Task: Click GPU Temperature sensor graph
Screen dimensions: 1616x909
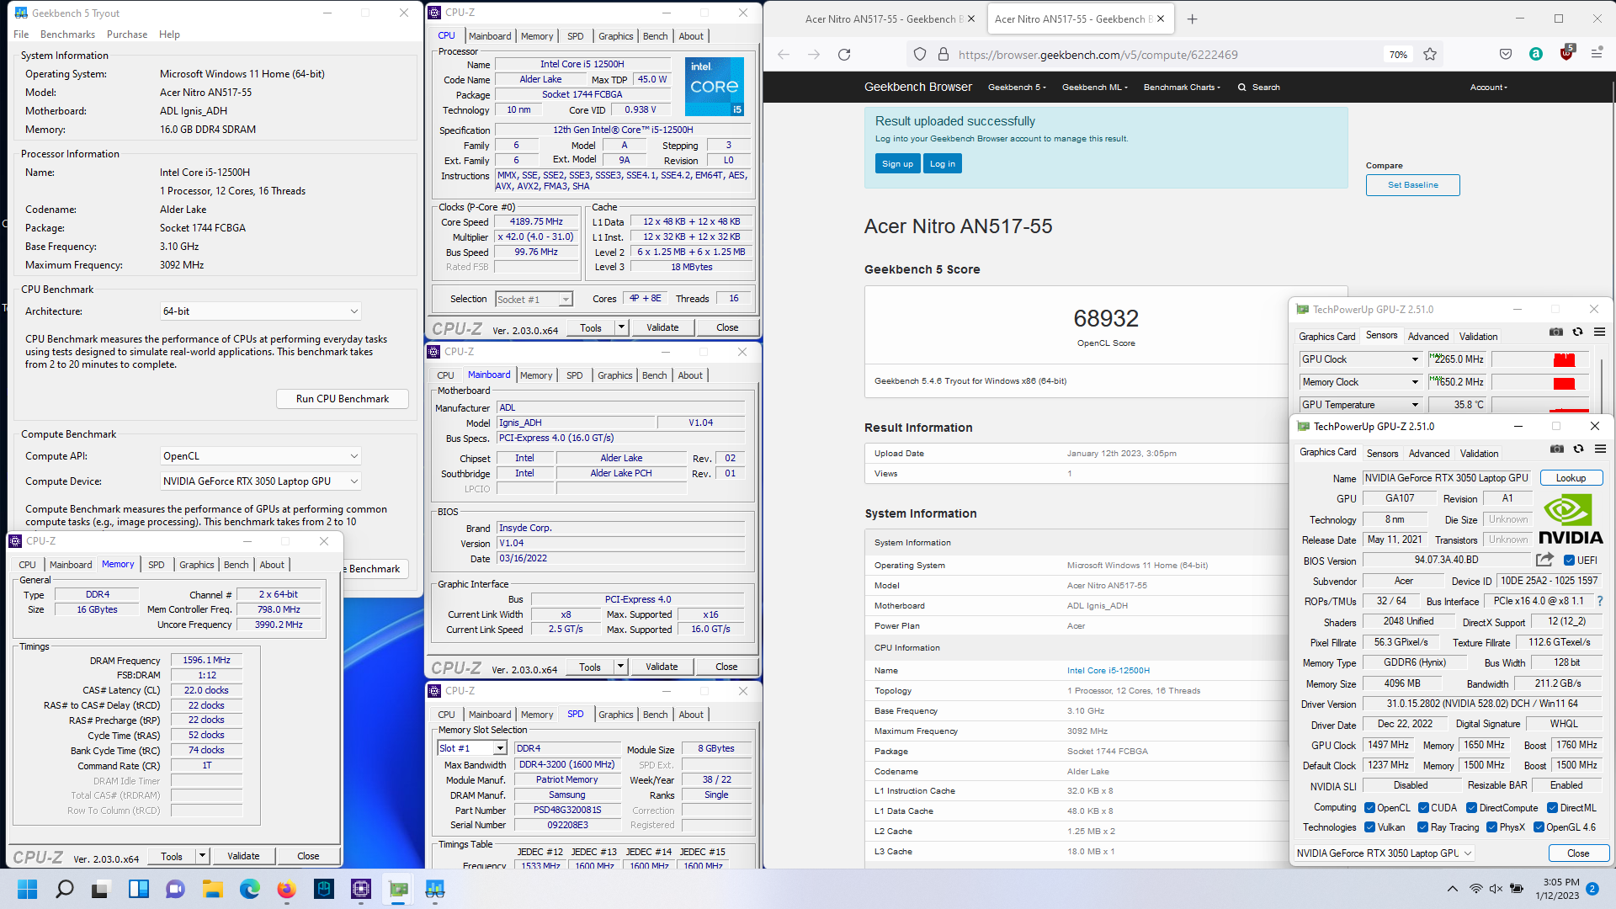Action: (1539, 405)
